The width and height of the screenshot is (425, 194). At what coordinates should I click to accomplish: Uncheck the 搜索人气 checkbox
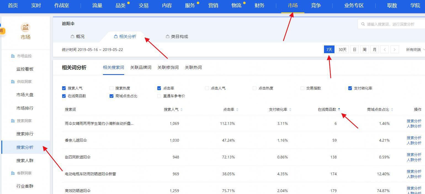tap(64, 88)
